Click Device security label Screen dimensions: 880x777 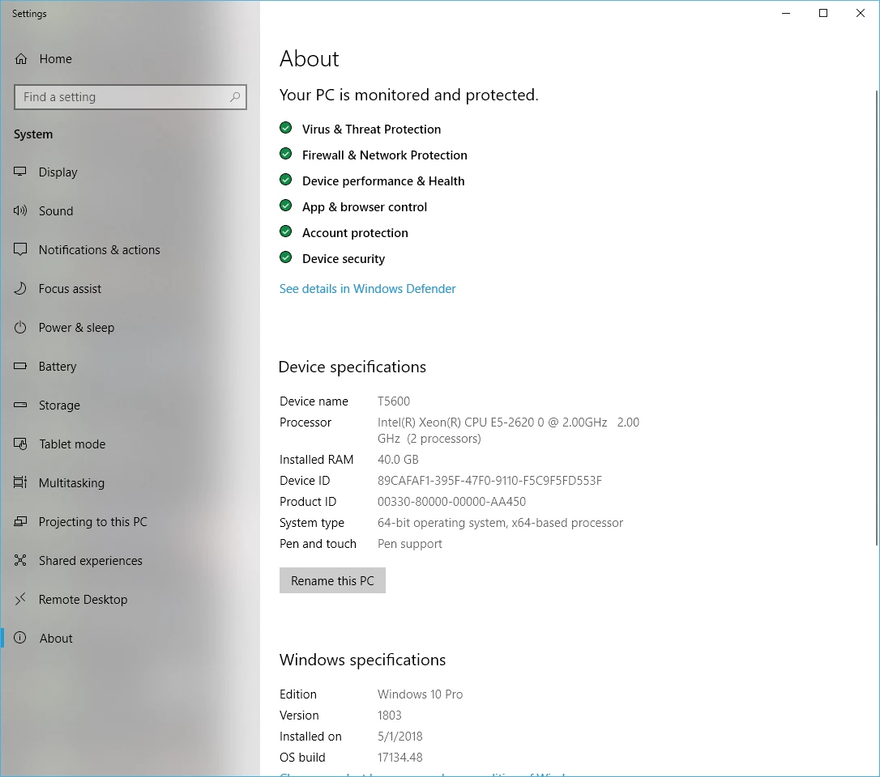[344, 258]
